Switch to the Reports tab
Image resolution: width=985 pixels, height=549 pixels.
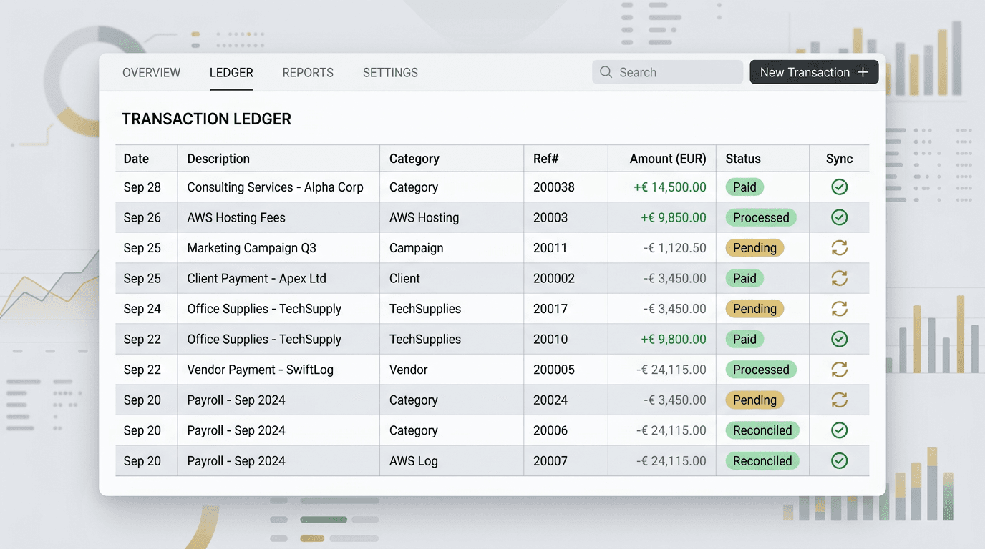(x=308, y=72)
